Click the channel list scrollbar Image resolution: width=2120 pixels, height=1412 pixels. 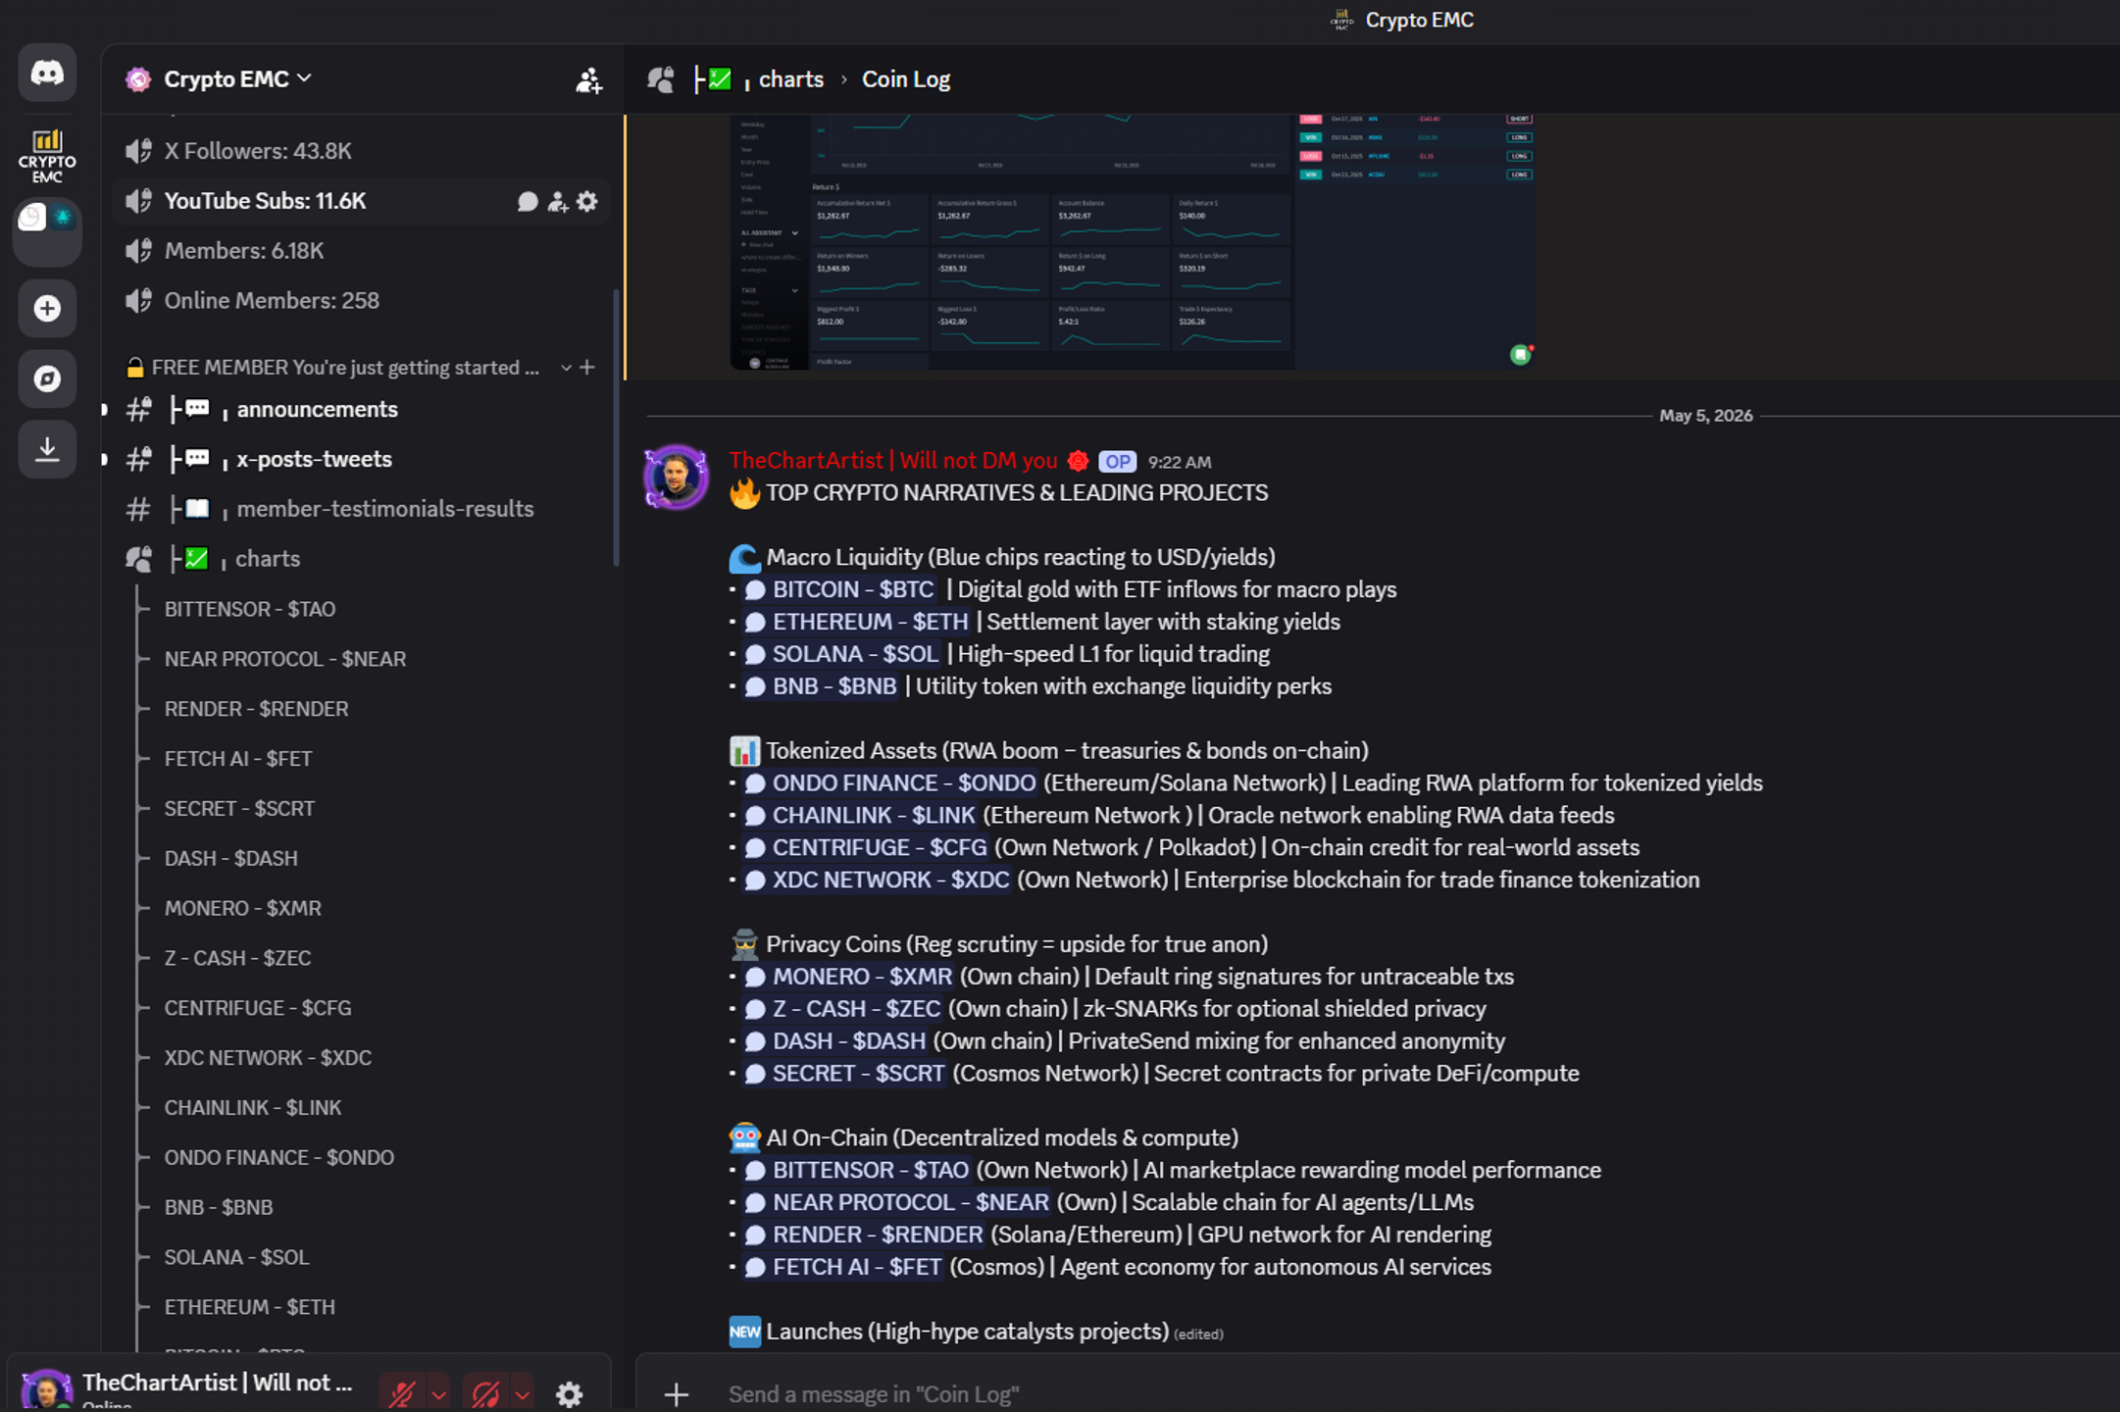(x=616, y=428)
